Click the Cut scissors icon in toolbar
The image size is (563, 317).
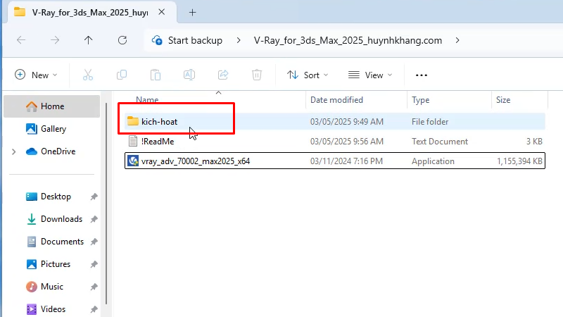[x=88, y=75]
